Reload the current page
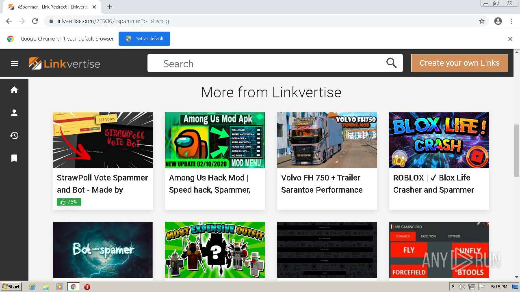Viewport: 520px width, 292px height. point(35,21)
